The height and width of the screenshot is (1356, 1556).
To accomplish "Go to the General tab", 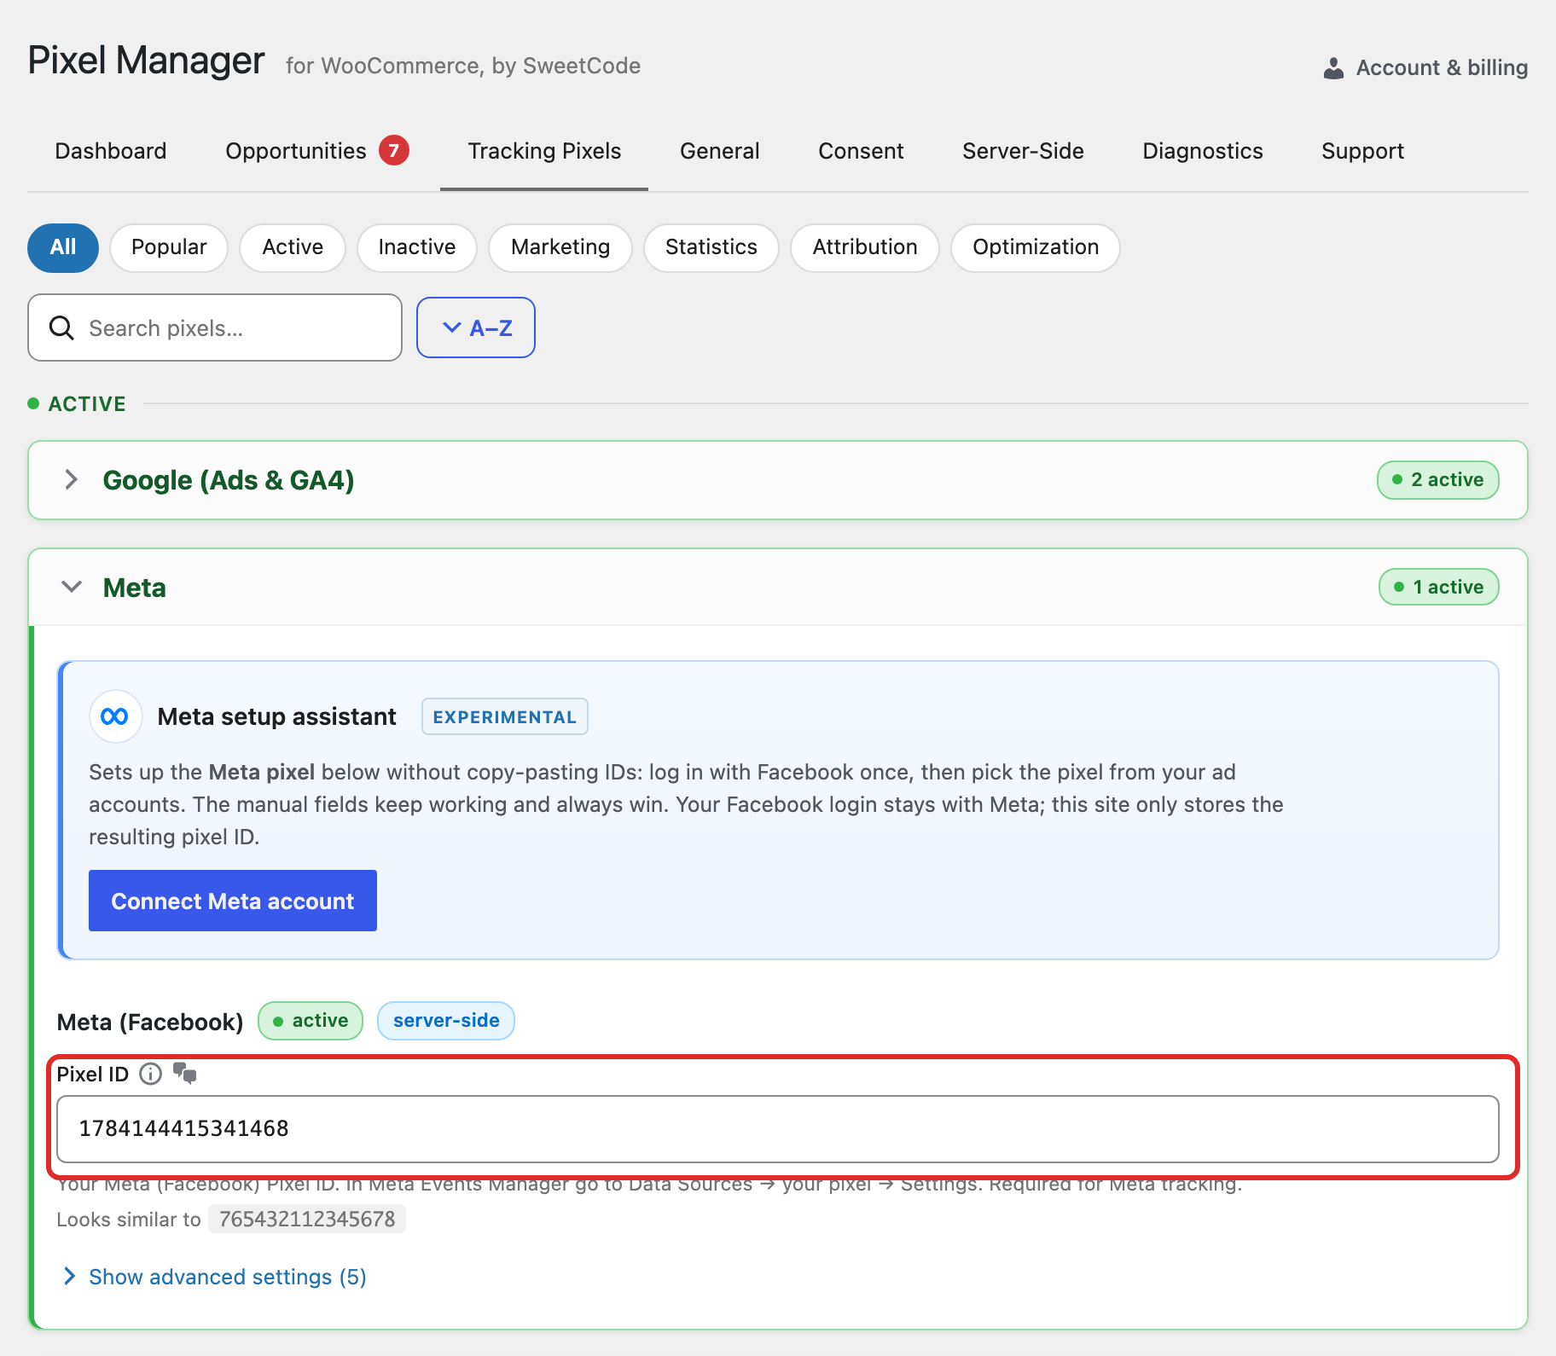I will [720, 151].
